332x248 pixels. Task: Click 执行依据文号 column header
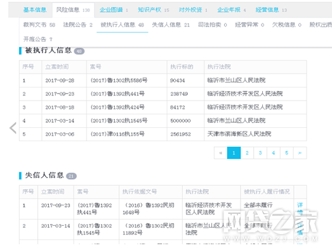tap(140, 192)
